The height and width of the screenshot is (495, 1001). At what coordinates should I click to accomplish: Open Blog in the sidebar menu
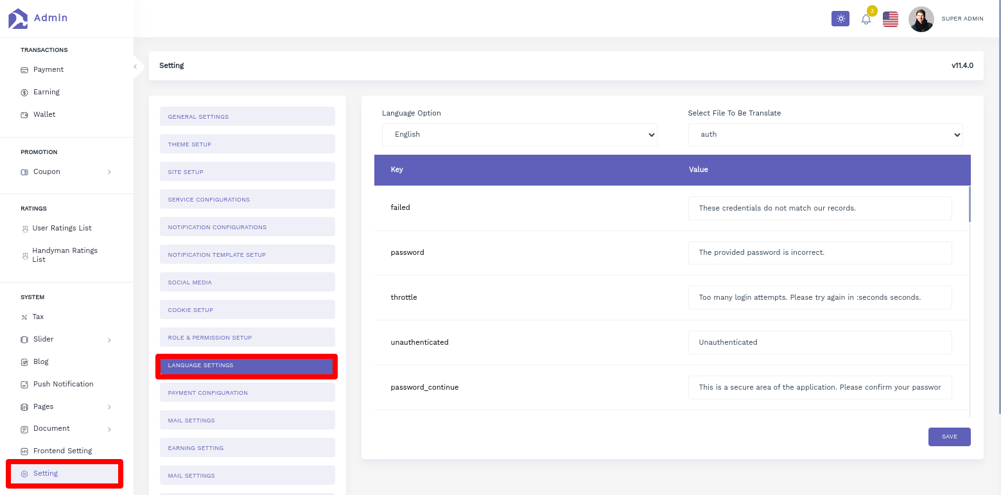(41, 361)
